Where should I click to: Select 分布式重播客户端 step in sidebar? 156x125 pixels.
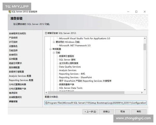(x=17, y=89)
